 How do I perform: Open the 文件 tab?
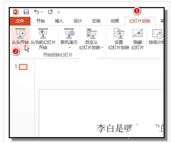(x=20, y=21)
